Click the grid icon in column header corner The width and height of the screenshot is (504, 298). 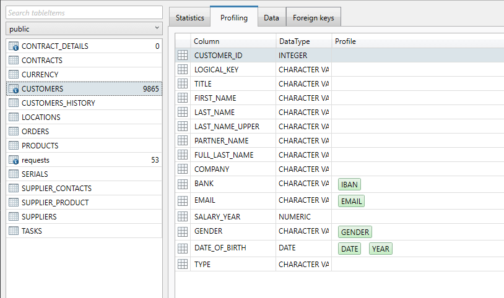pyautogui.click(x=183, y=41)
